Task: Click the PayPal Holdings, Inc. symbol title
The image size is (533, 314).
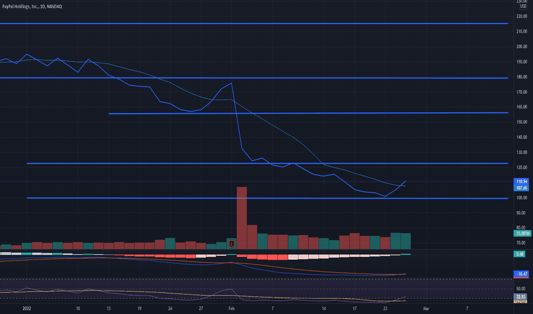Action: (x=32, y=6)
